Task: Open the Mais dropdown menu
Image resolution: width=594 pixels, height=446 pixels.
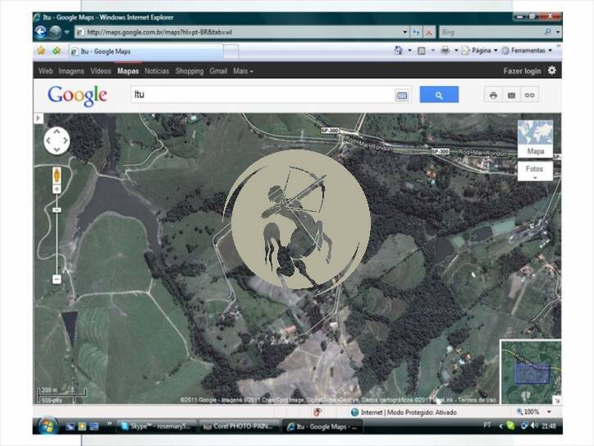Action: (243, 71)
